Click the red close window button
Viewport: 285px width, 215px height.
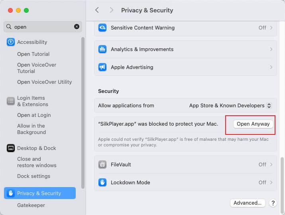pyautogui.click(x=10, y=10)
